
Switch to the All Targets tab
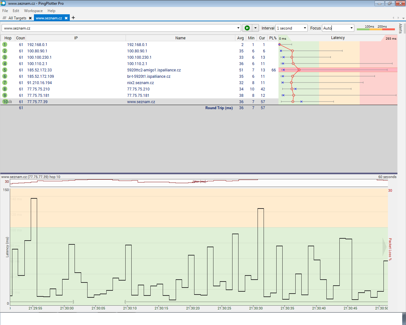click(x=17, y=18)
